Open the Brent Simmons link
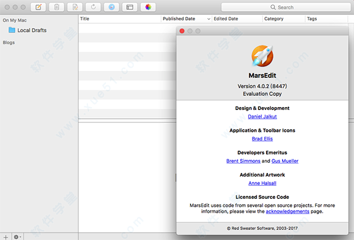354x240 pixels. pyautogui.click(x=243, y=161)
